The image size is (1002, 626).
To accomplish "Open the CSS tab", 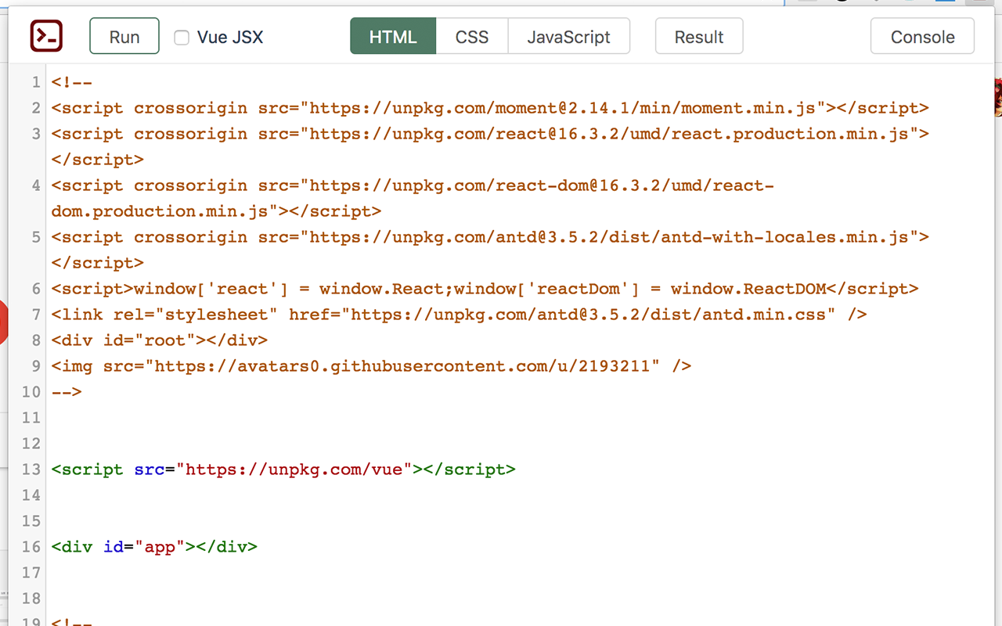I will (x=472, y=37).
